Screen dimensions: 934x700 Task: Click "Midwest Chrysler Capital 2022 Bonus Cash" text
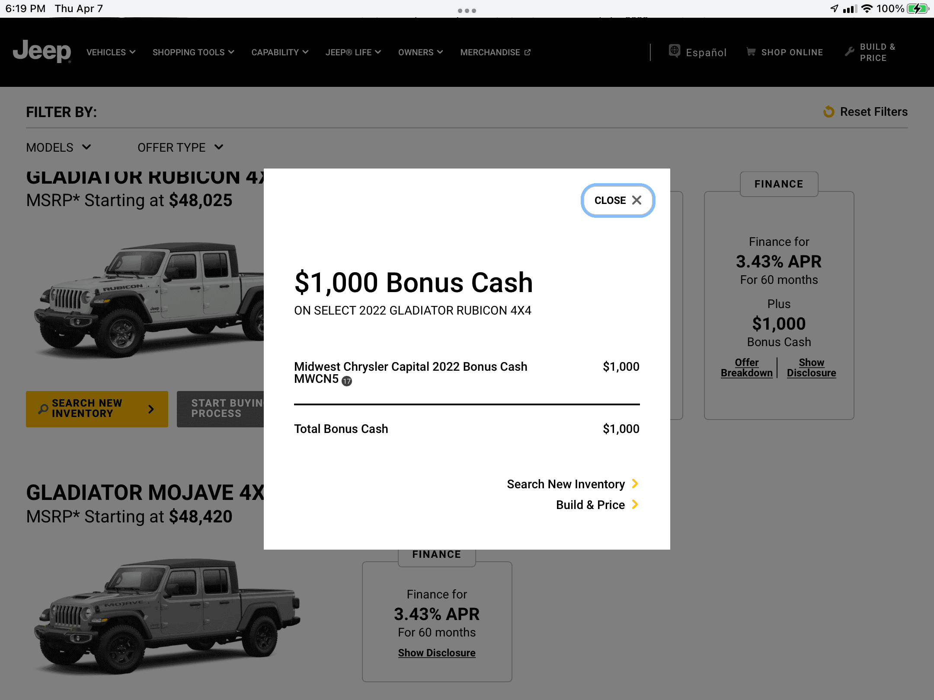coord(410,366)
